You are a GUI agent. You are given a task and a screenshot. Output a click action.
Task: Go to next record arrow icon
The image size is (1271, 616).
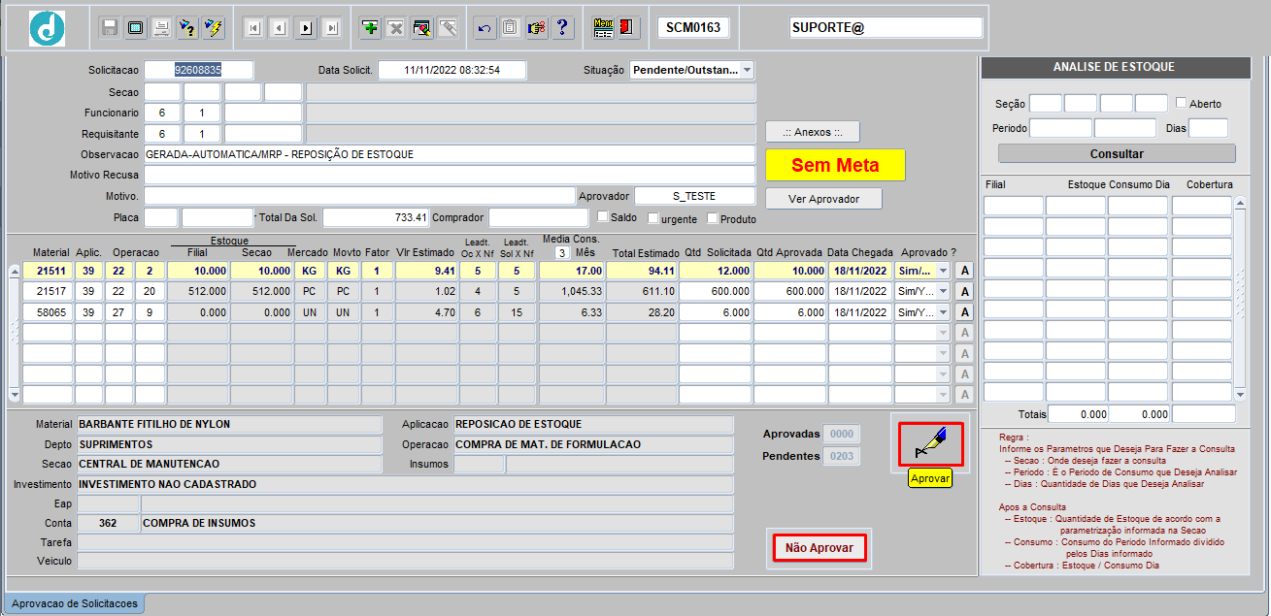tap(306, 28)
